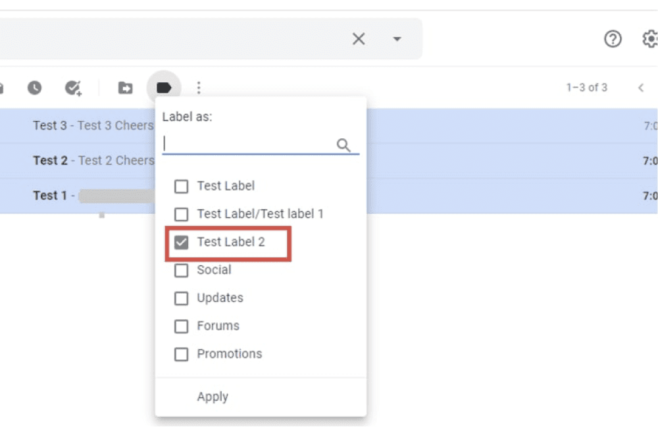Open the Settings gear icon
This screenshot has height=429, width=658.
649,39
